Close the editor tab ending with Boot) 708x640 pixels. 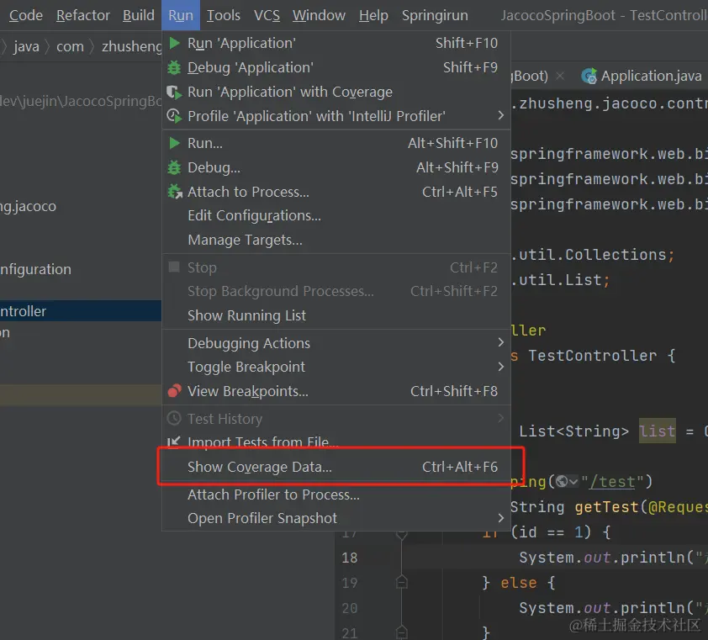[x=560, y=76]
